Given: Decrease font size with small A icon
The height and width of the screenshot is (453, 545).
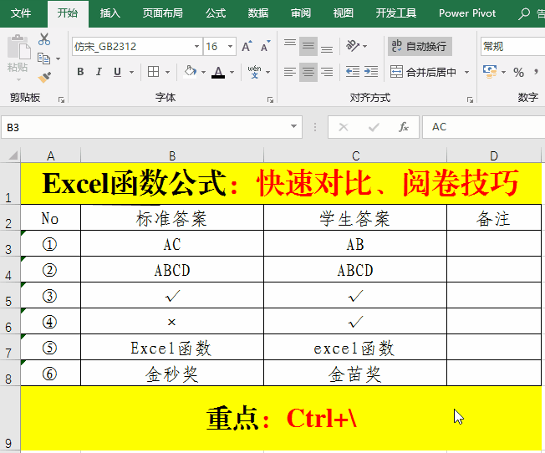Looking at the screenshot, I should tap(266, 46).
